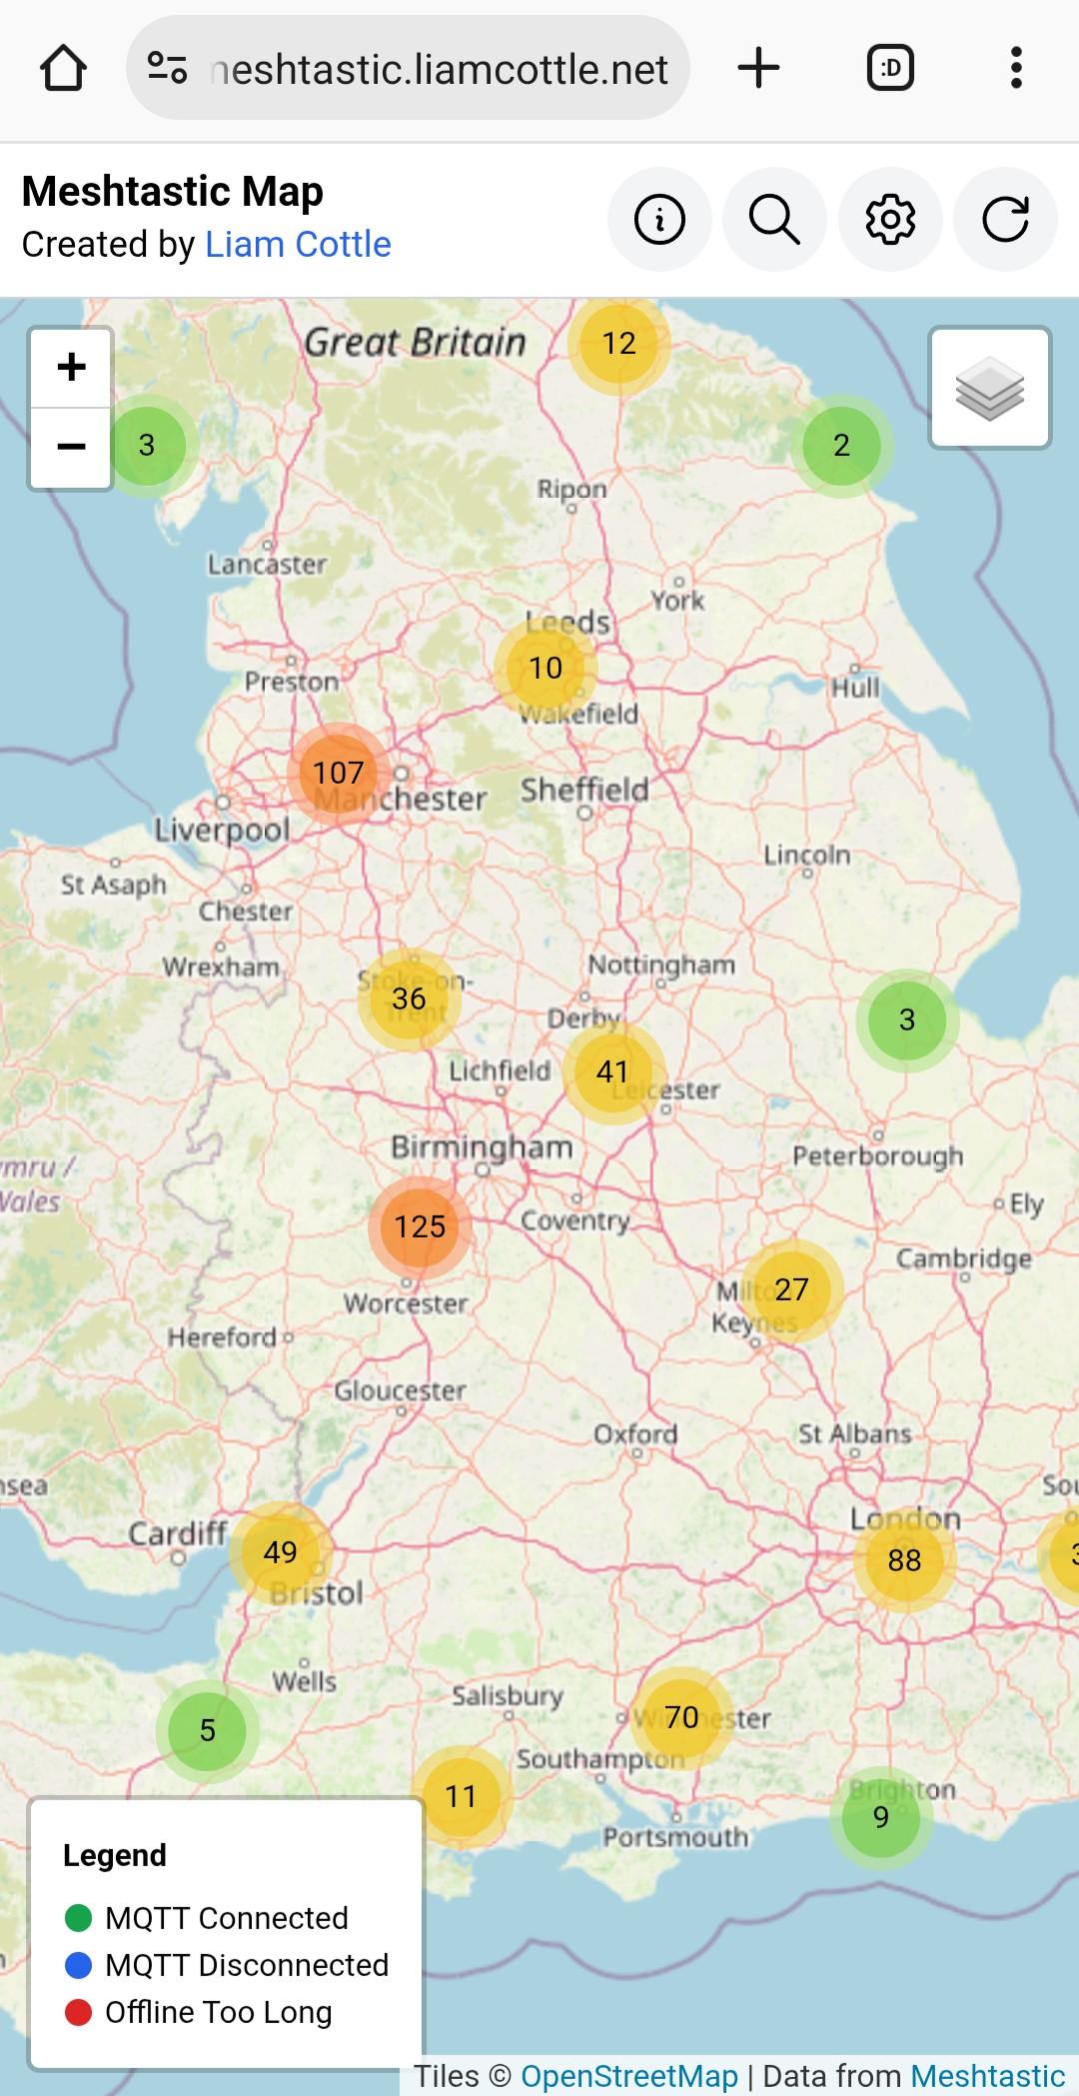
Task: Expand the 70 node cluster near Winchester
Action: [x=681, y=1717]
